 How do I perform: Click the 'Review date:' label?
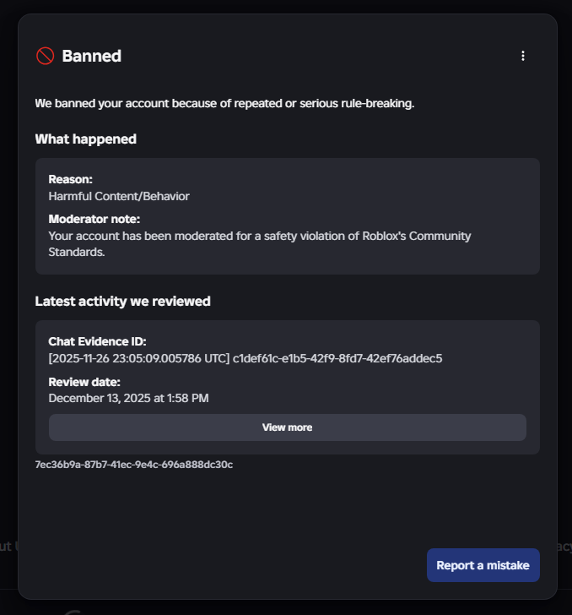84,382
